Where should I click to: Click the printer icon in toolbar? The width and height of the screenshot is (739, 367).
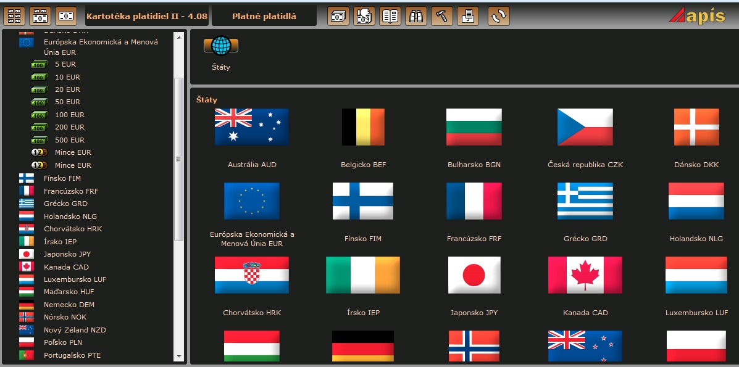tap(468, 16)
